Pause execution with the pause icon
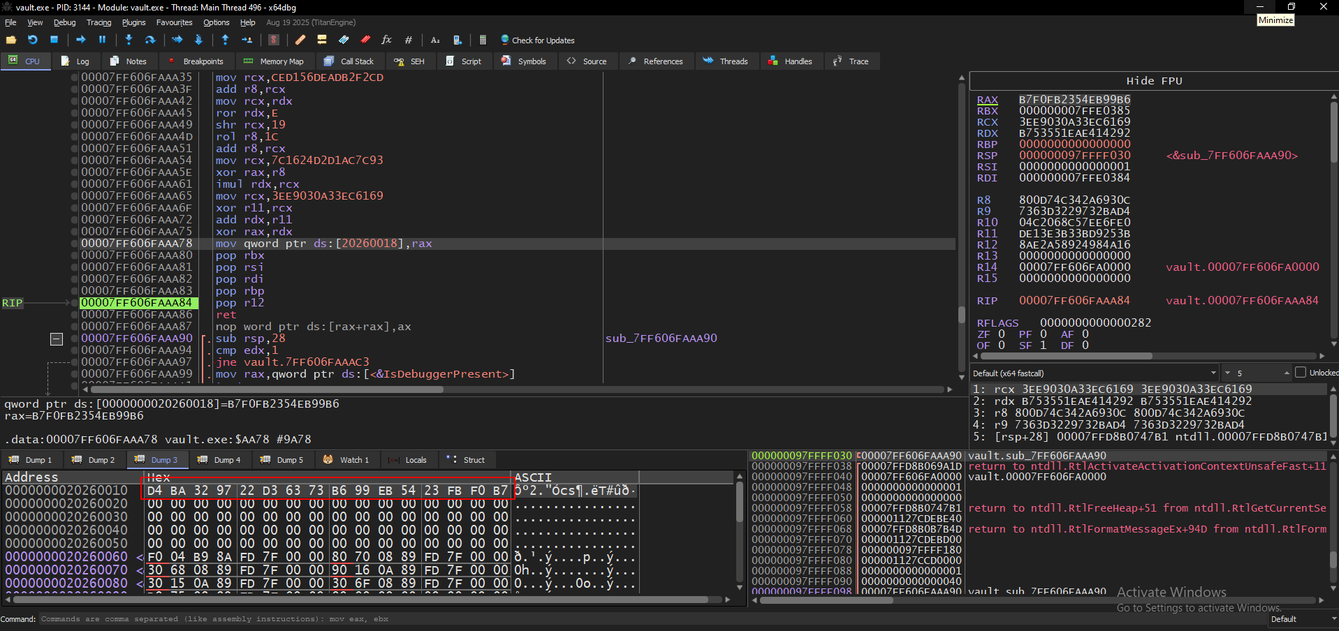The width and height of the screenshot is (1339, 631). pos(102,40)
